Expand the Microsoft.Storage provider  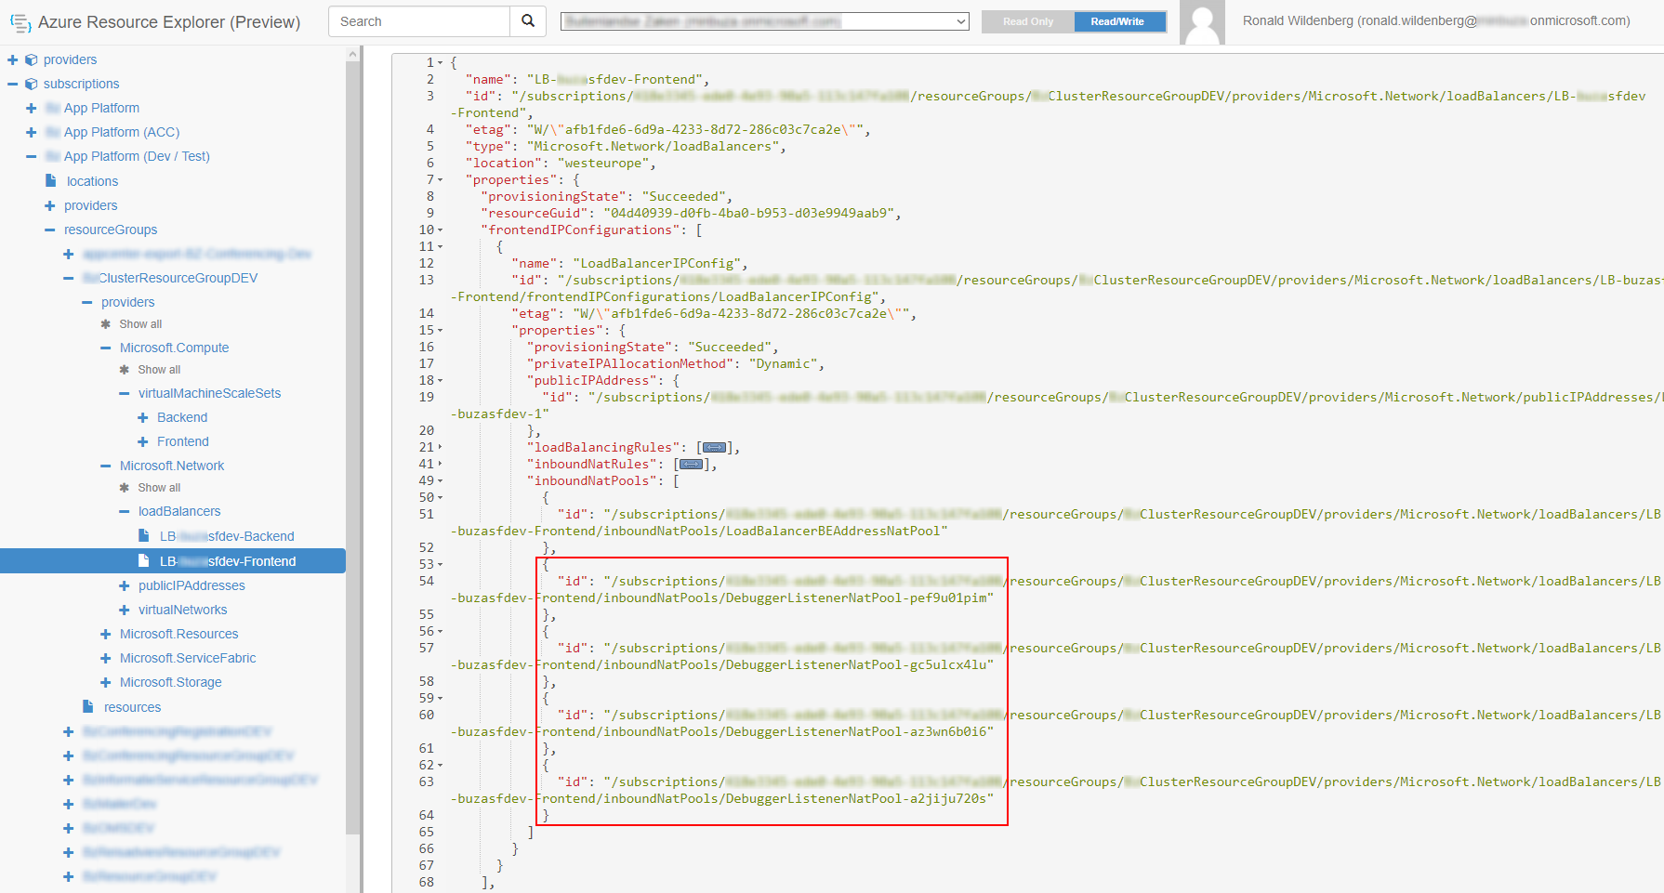click(x=106, y=682)
